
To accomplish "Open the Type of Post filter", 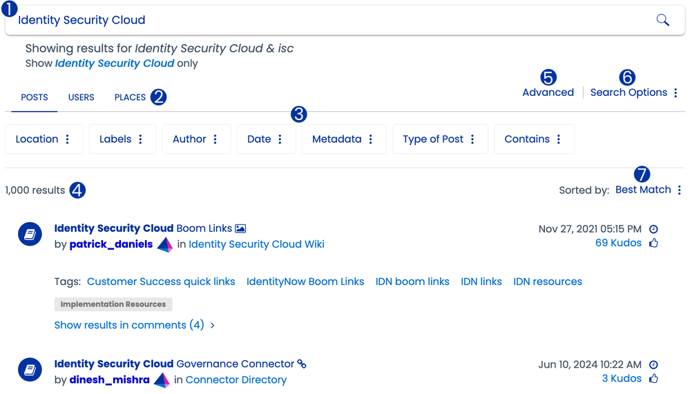I will (x=439, y=139).
